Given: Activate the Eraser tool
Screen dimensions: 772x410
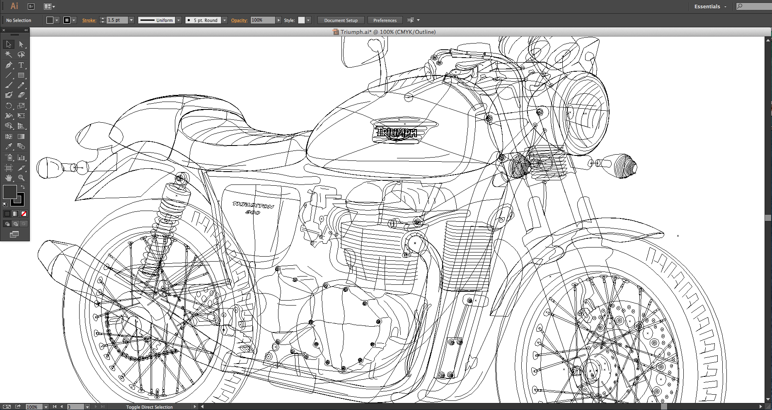Looking at the screenshot, I should tap(21, 94).
